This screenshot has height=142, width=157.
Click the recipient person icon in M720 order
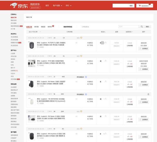[x=106, y=61]
